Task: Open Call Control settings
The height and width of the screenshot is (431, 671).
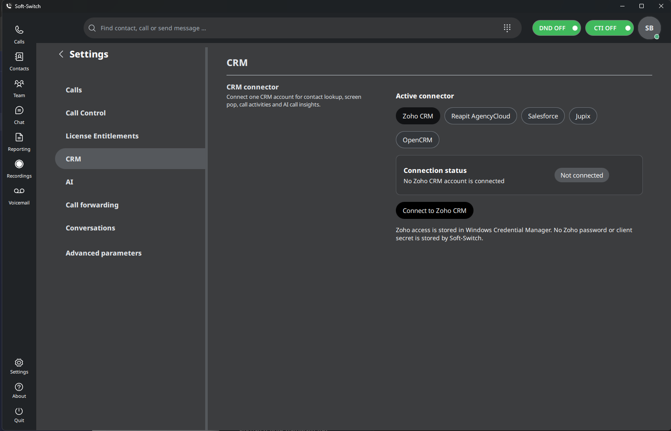Action: (131, 113)
